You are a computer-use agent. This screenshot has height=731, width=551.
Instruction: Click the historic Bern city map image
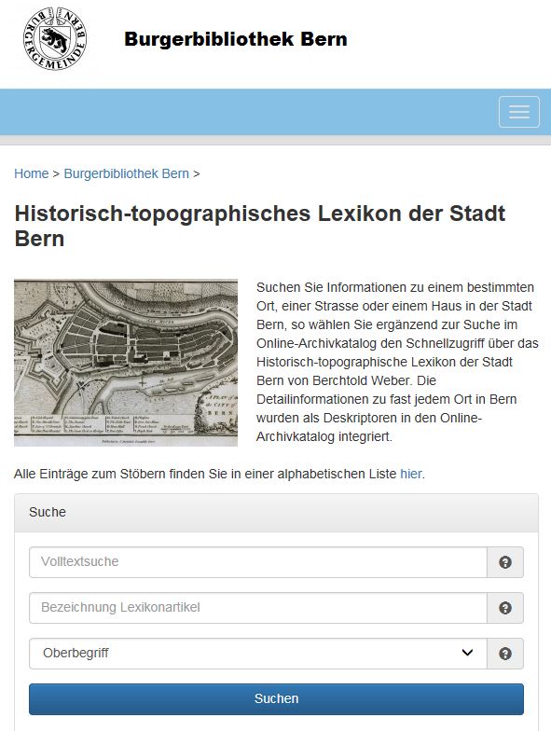(x=126, y=363)
